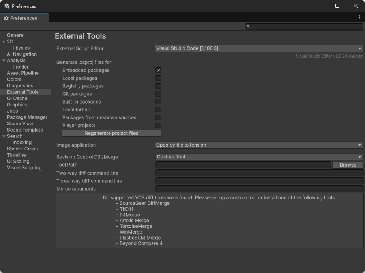The width and height of the screenshot is (365, 273).
Task: Open the Revision Control Diff/Merge dropdown
Action: [x=259, y=156]
